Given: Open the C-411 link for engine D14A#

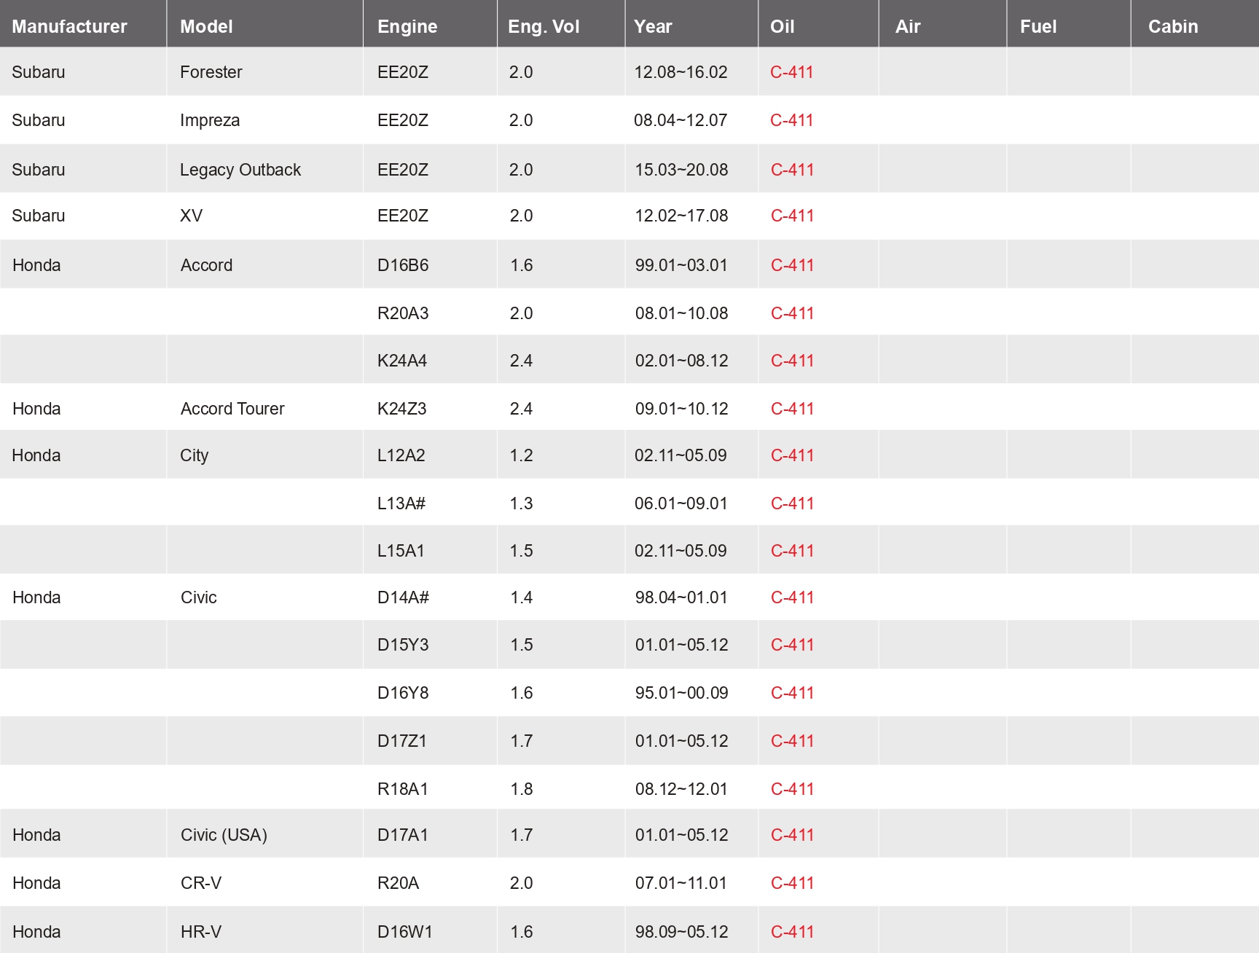Looking at the screenshot, I should point(792,597).
